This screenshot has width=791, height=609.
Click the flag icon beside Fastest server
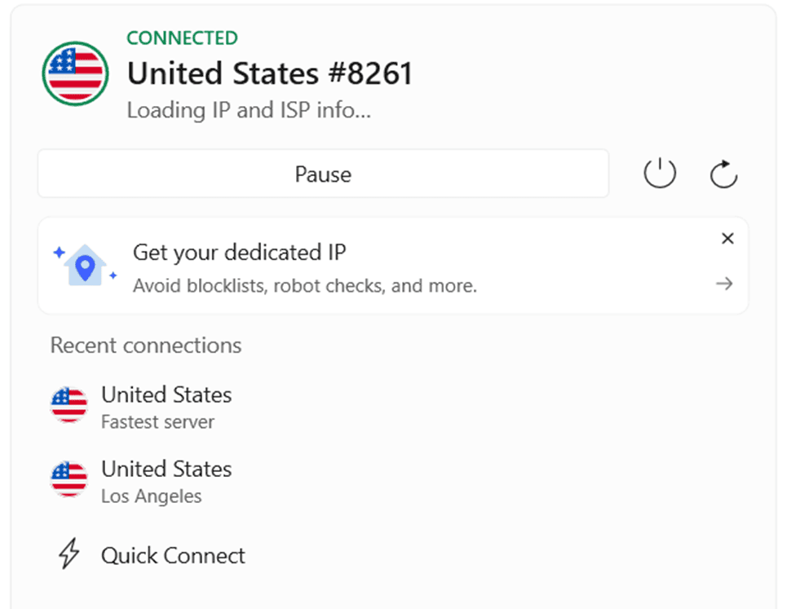click(x=69, y=405)
